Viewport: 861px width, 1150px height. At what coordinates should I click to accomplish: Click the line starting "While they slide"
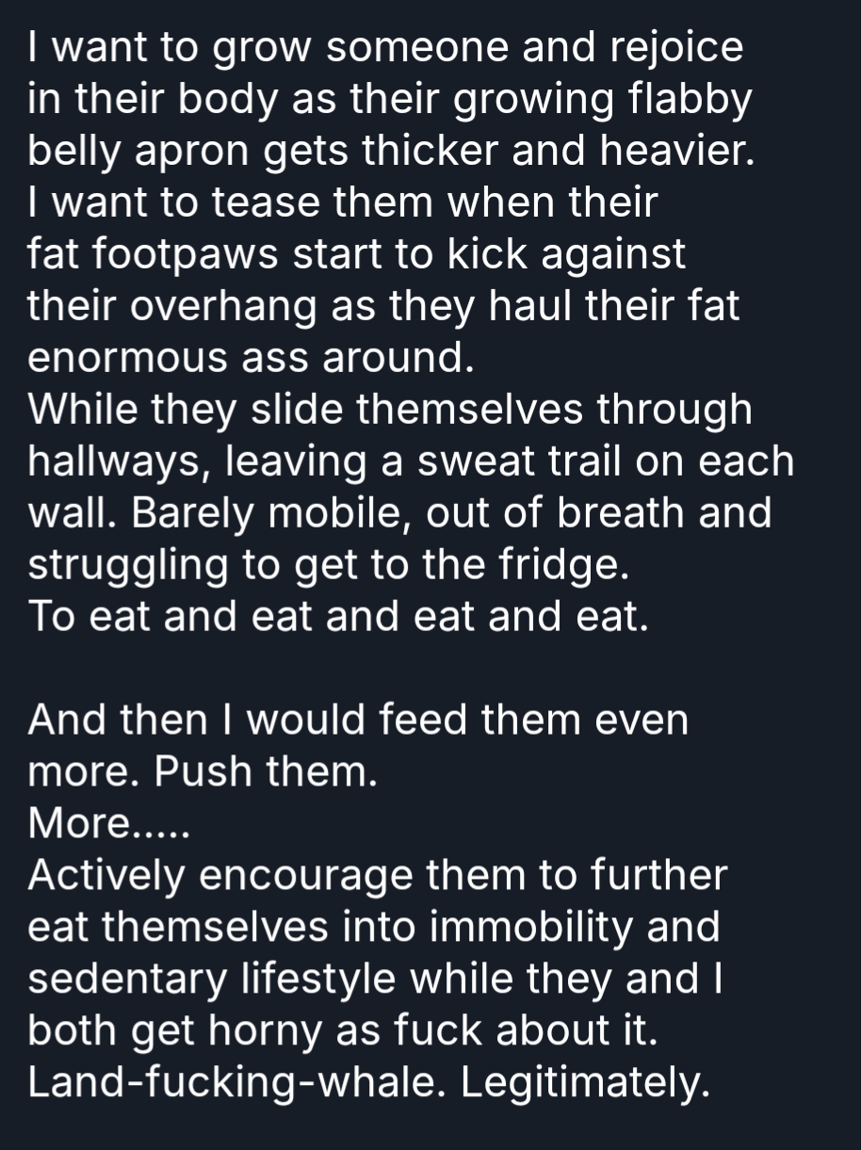click(390, 410)
